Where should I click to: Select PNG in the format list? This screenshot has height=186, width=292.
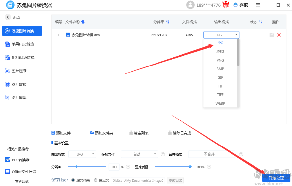pyautogui.click(x=220, y=60)
